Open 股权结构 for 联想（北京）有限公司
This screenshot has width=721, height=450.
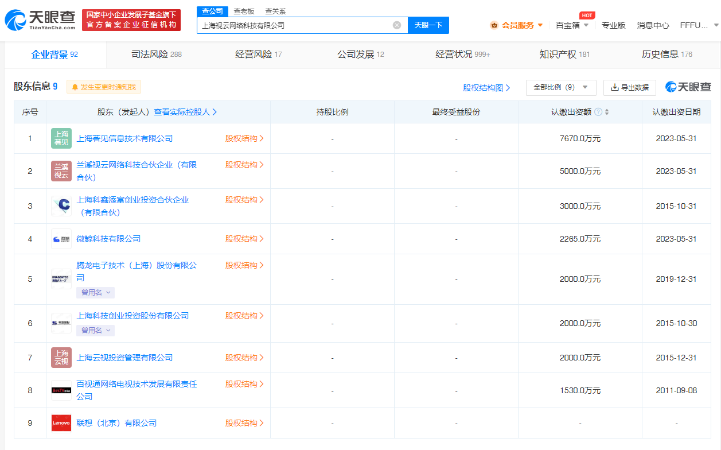(x=244, y=423)
